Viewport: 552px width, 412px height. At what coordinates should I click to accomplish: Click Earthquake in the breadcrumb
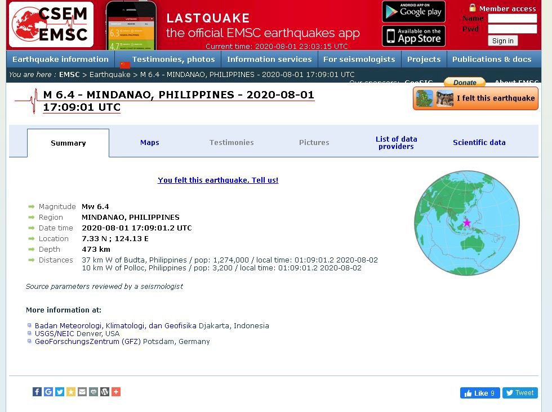pos(110,74)
